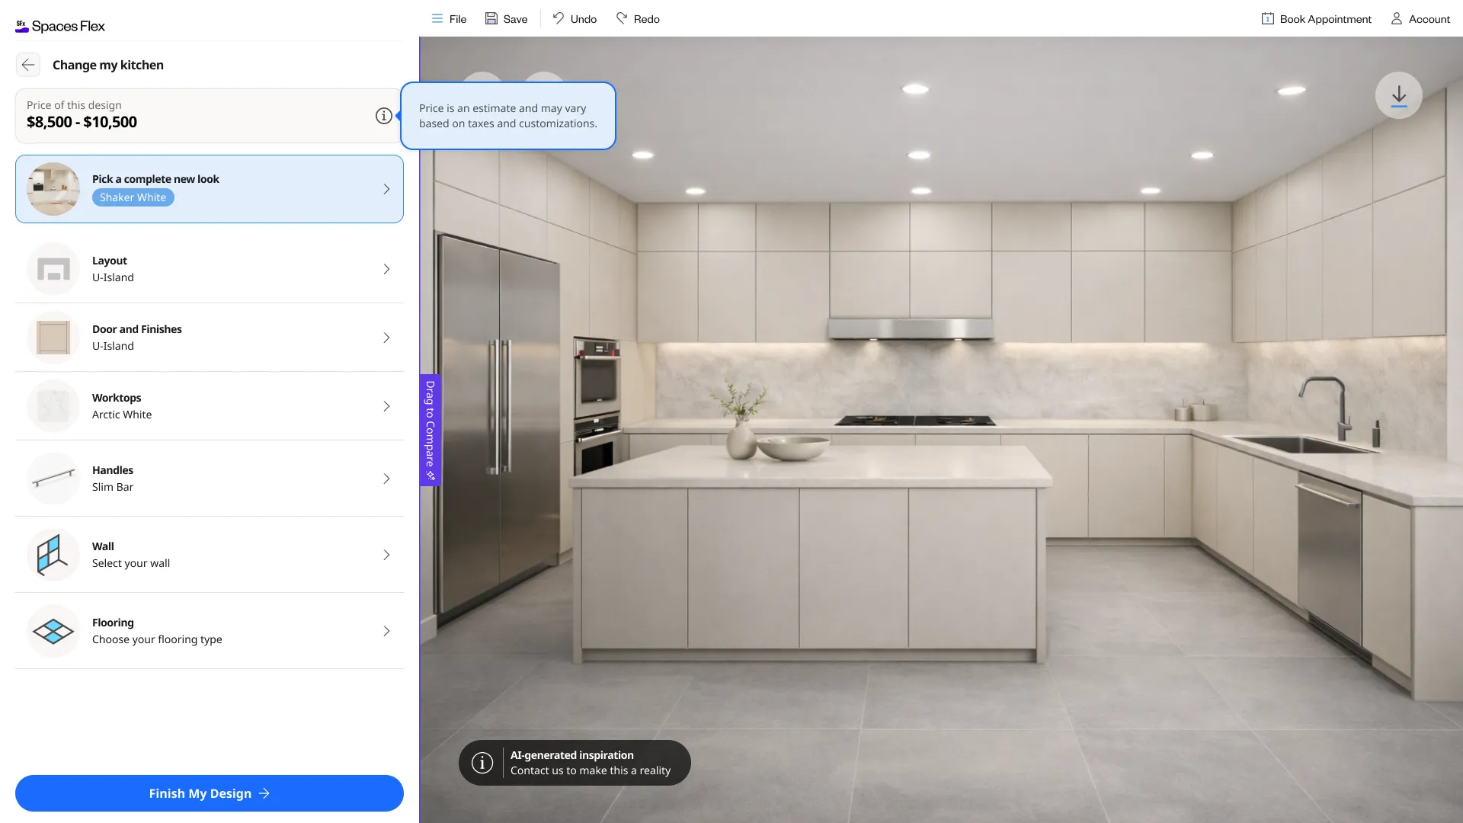Viewport: 1463px width, 823px height.
Task: Click the back arrow beside Change my kitchen
Action: coord(28,65)
